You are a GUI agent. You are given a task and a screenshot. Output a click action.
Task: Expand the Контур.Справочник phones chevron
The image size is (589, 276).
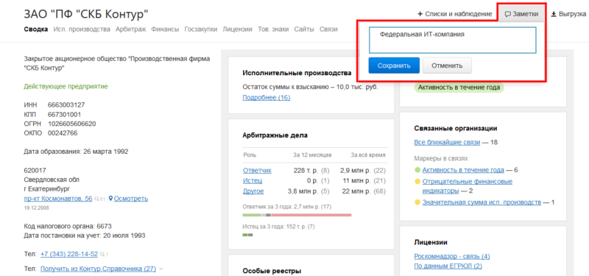coord(161,269)
